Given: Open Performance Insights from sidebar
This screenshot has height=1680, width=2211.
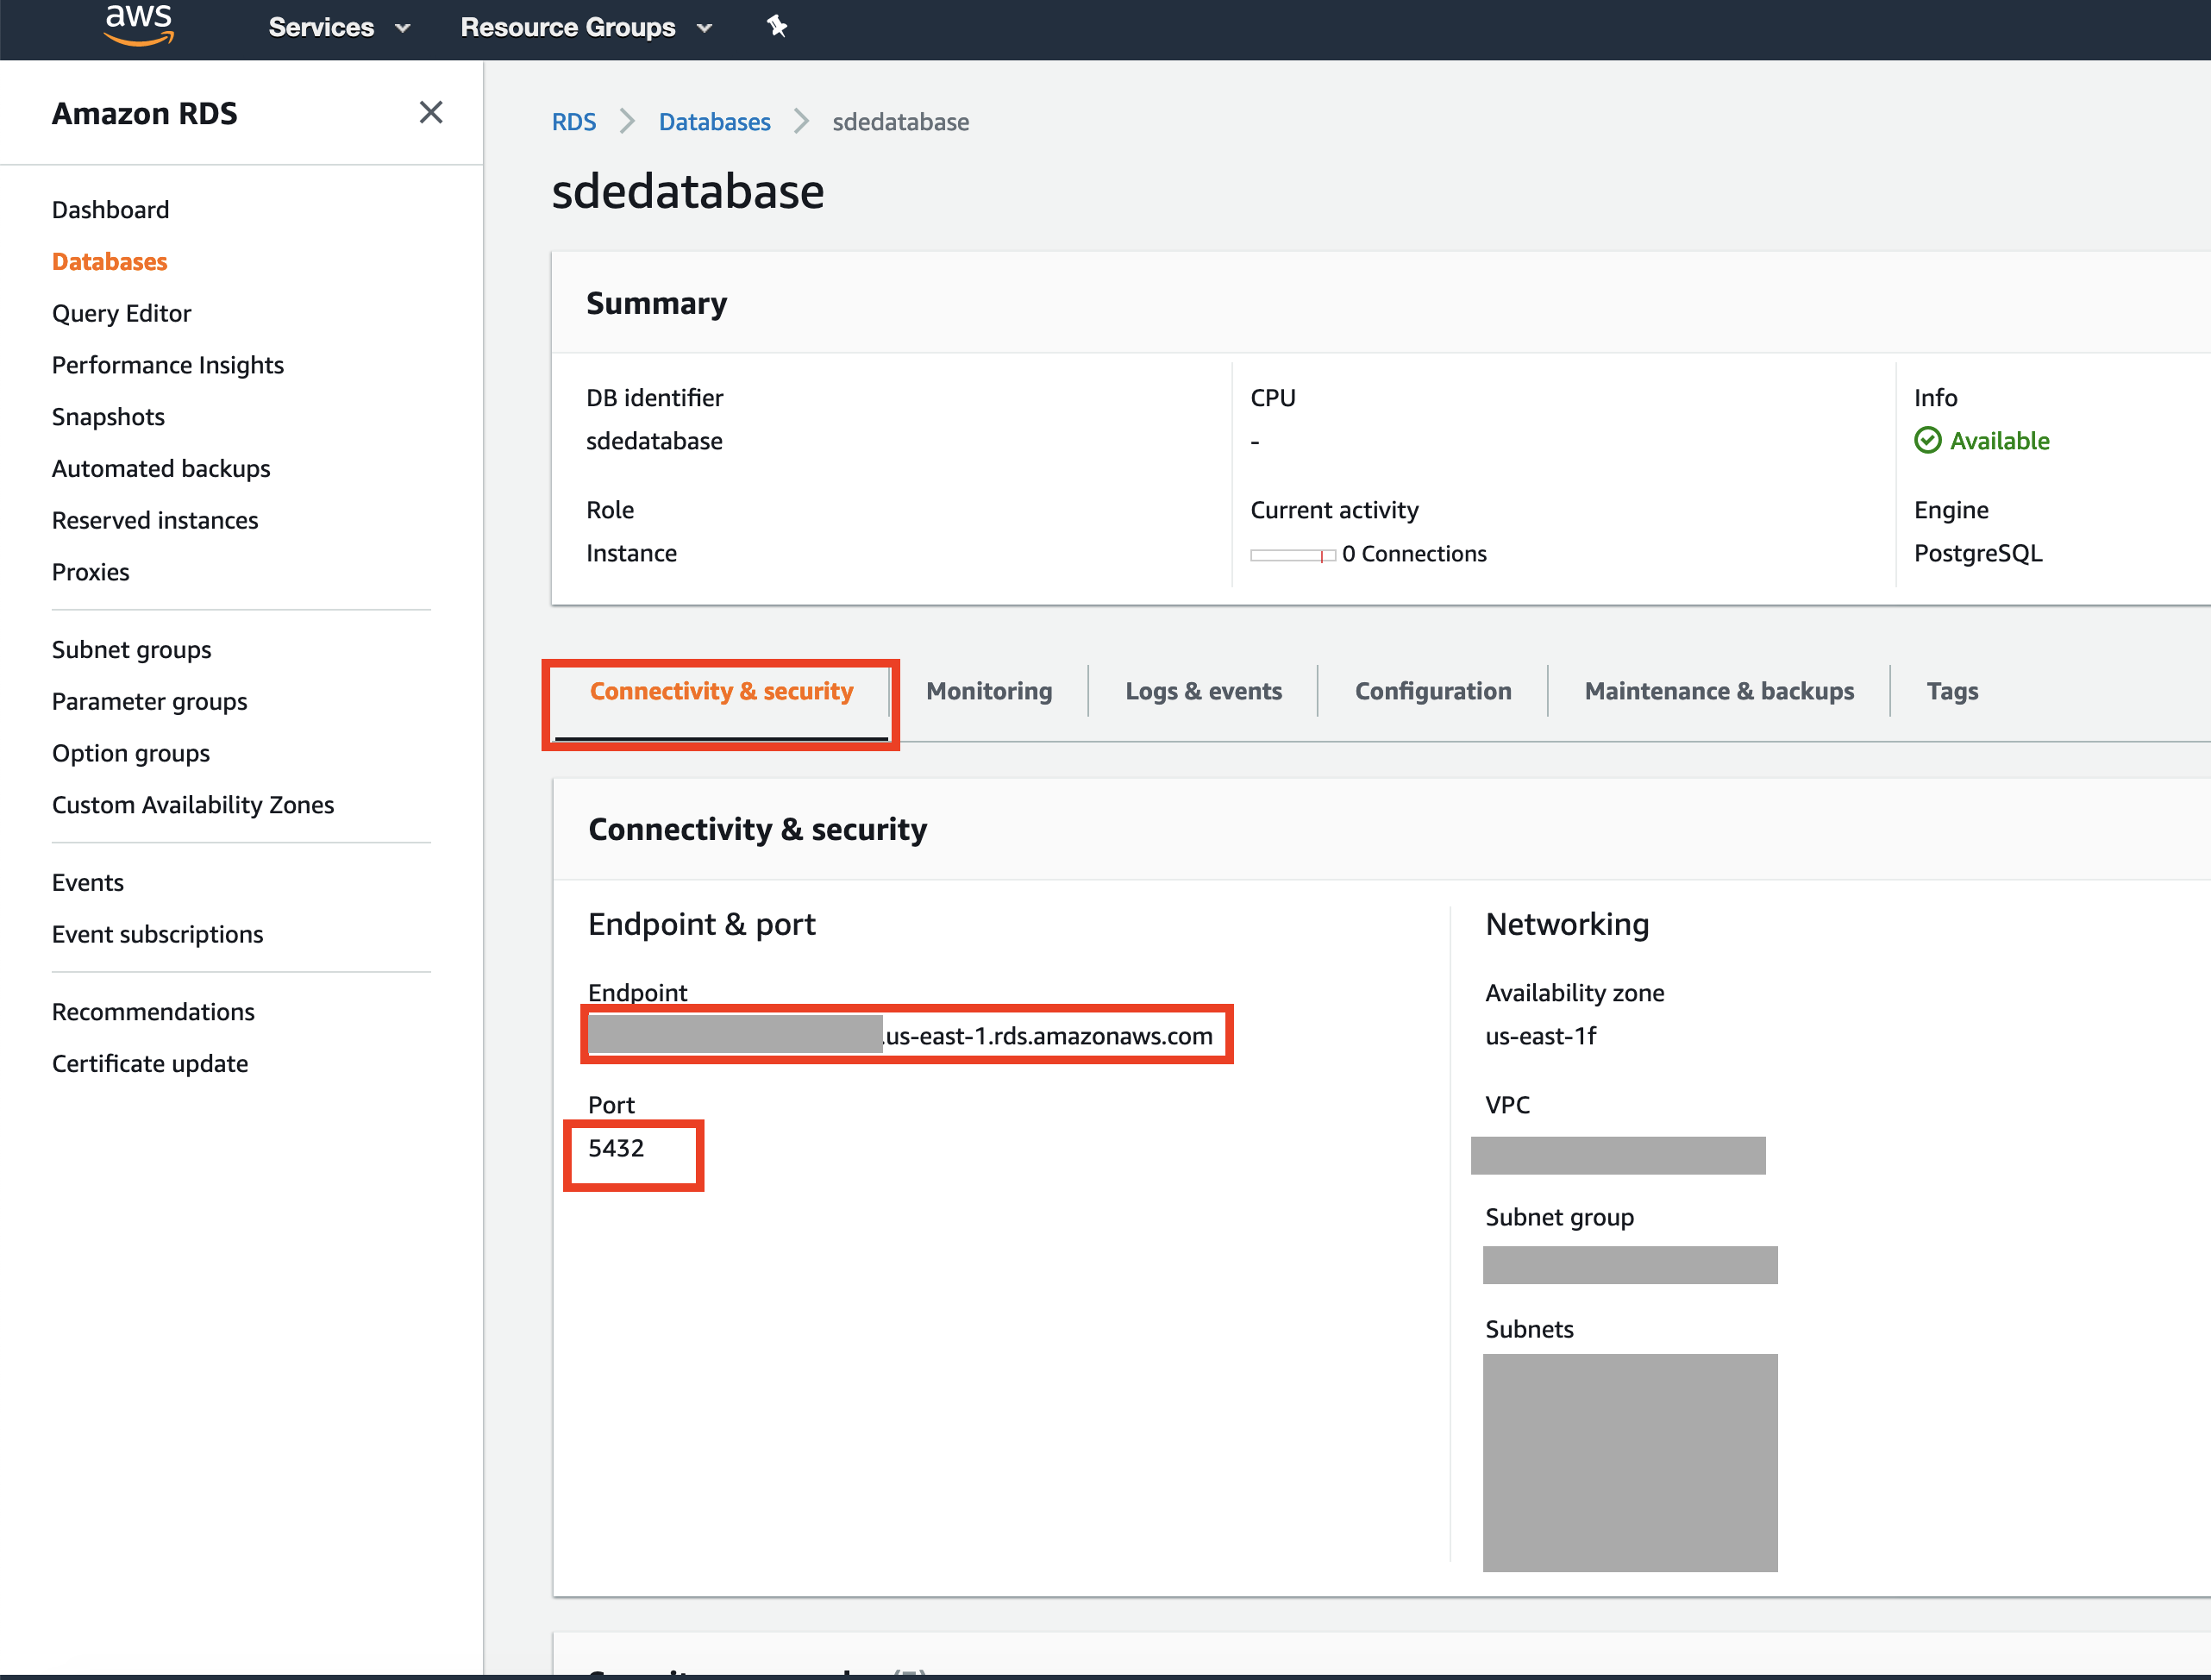Looking at the screenshot, I should pyautogui.click(x=166, y=364).
